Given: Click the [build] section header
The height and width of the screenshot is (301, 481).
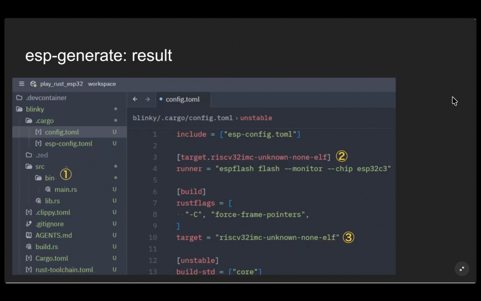Looking at the screenshot, I should pyautogui.click(x=191, y=192).
